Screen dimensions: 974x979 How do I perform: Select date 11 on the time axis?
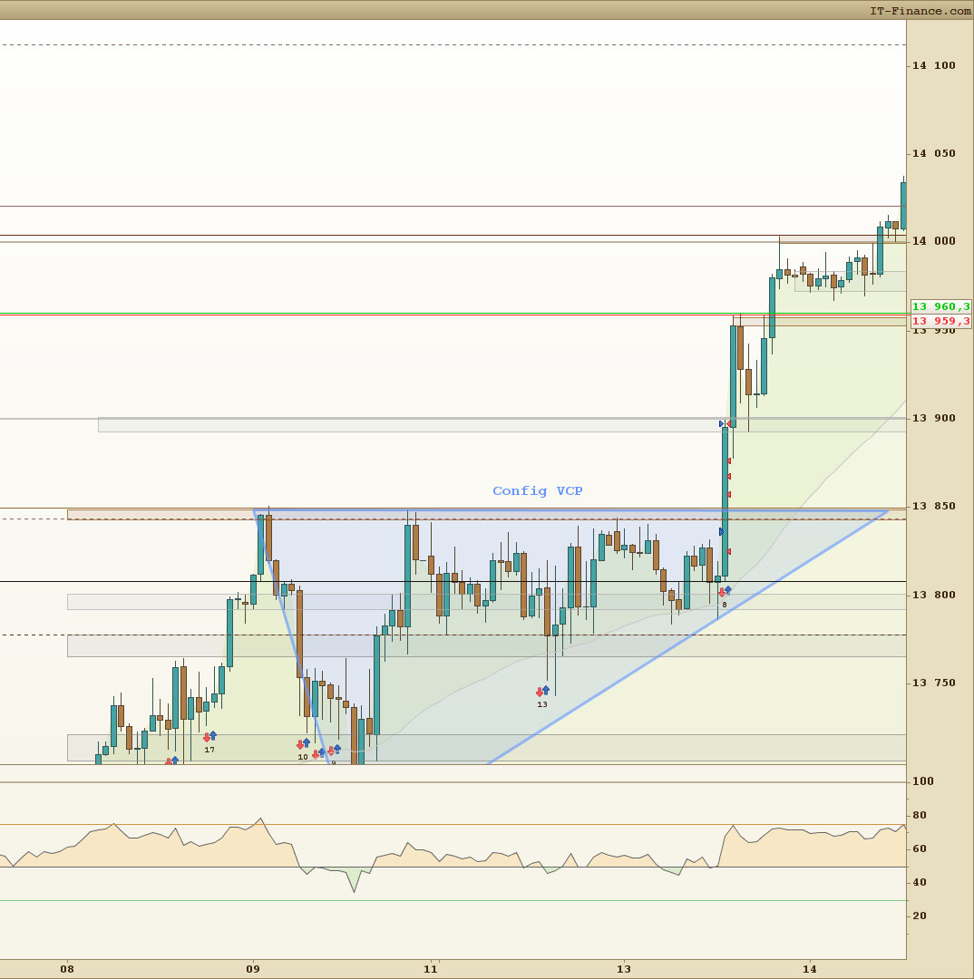coord(431,969)
